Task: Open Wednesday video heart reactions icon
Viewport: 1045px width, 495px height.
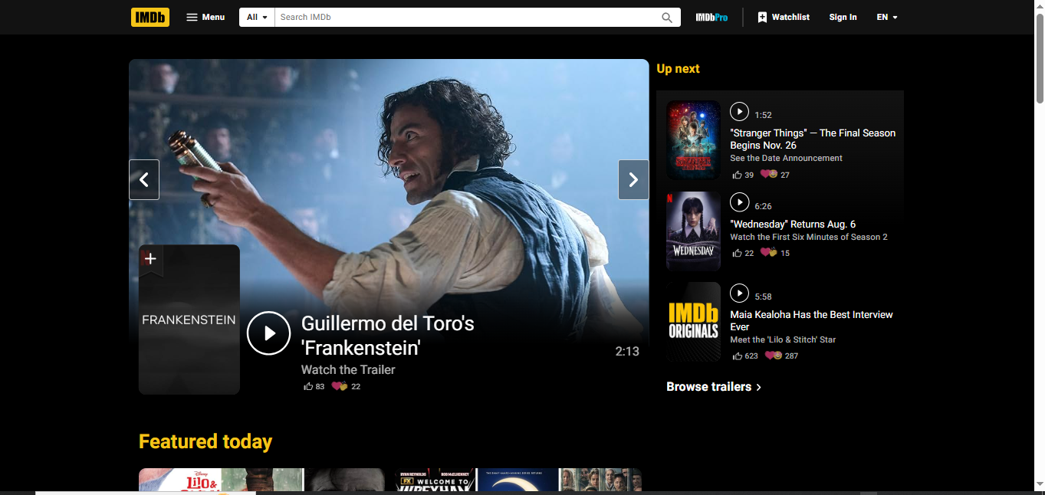Action: pos(769,253)
